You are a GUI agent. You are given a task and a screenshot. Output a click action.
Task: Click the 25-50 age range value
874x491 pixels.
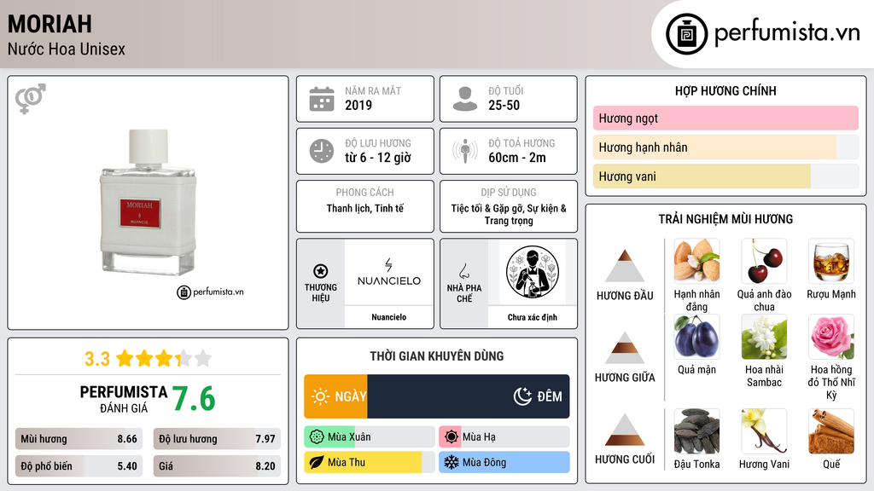click(x=504, y=105)
